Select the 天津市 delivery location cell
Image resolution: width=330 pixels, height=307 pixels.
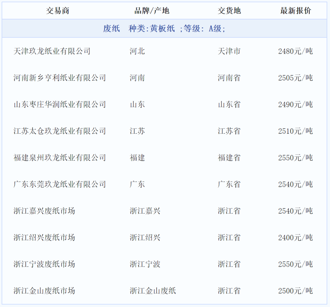tap(228, 51)
